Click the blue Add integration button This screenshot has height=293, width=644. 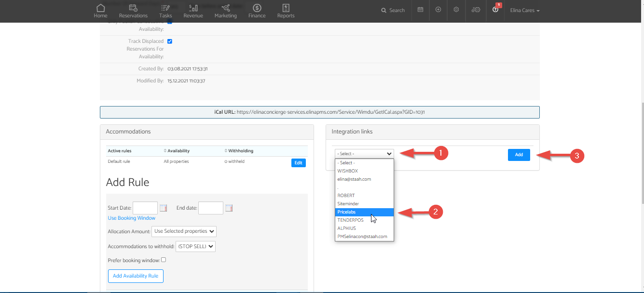click(519, 155)
